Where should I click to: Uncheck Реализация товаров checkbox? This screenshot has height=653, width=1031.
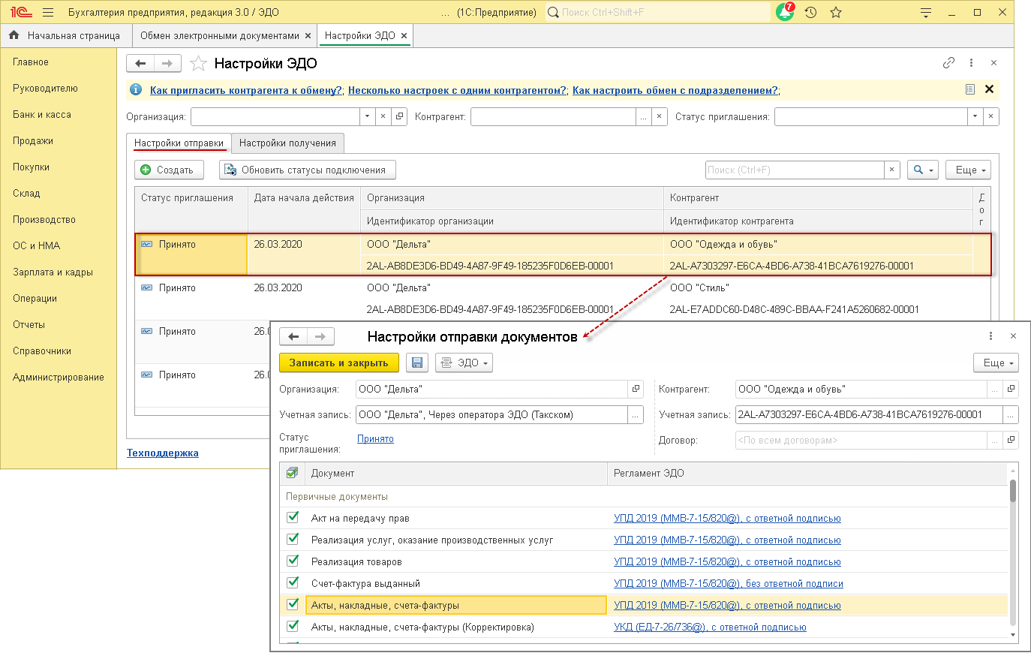(x=293, y=561)
